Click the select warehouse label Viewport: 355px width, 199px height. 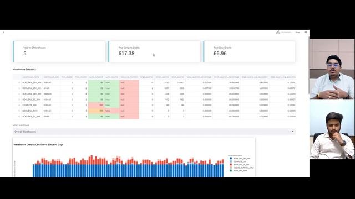coord(21,125)
